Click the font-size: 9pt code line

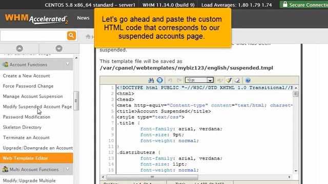tap(162, 135)
